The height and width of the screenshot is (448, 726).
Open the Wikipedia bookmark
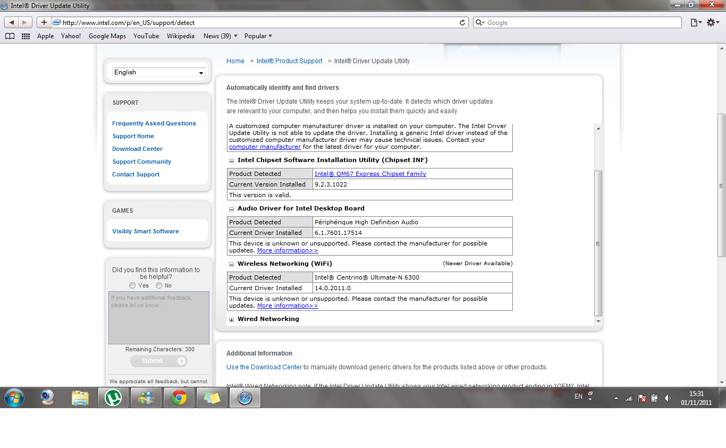pos(181,36)
